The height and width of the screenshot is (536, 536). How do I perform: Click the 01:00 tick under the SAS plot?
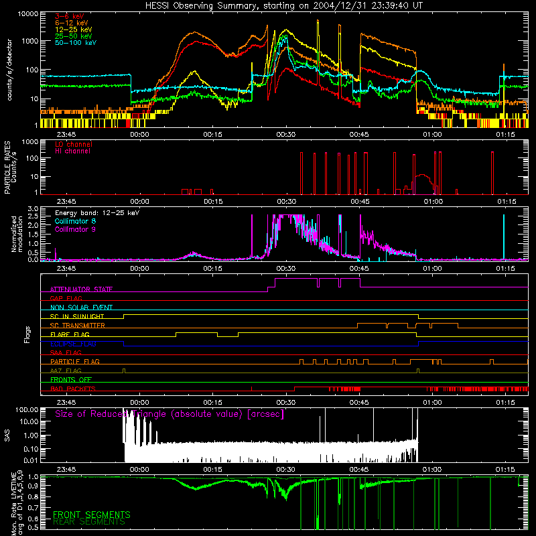coord(432,470)
